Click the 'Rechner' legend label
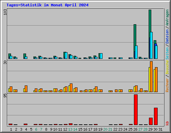The width and height of the screenshot is (171, 133). pos(167,85)
